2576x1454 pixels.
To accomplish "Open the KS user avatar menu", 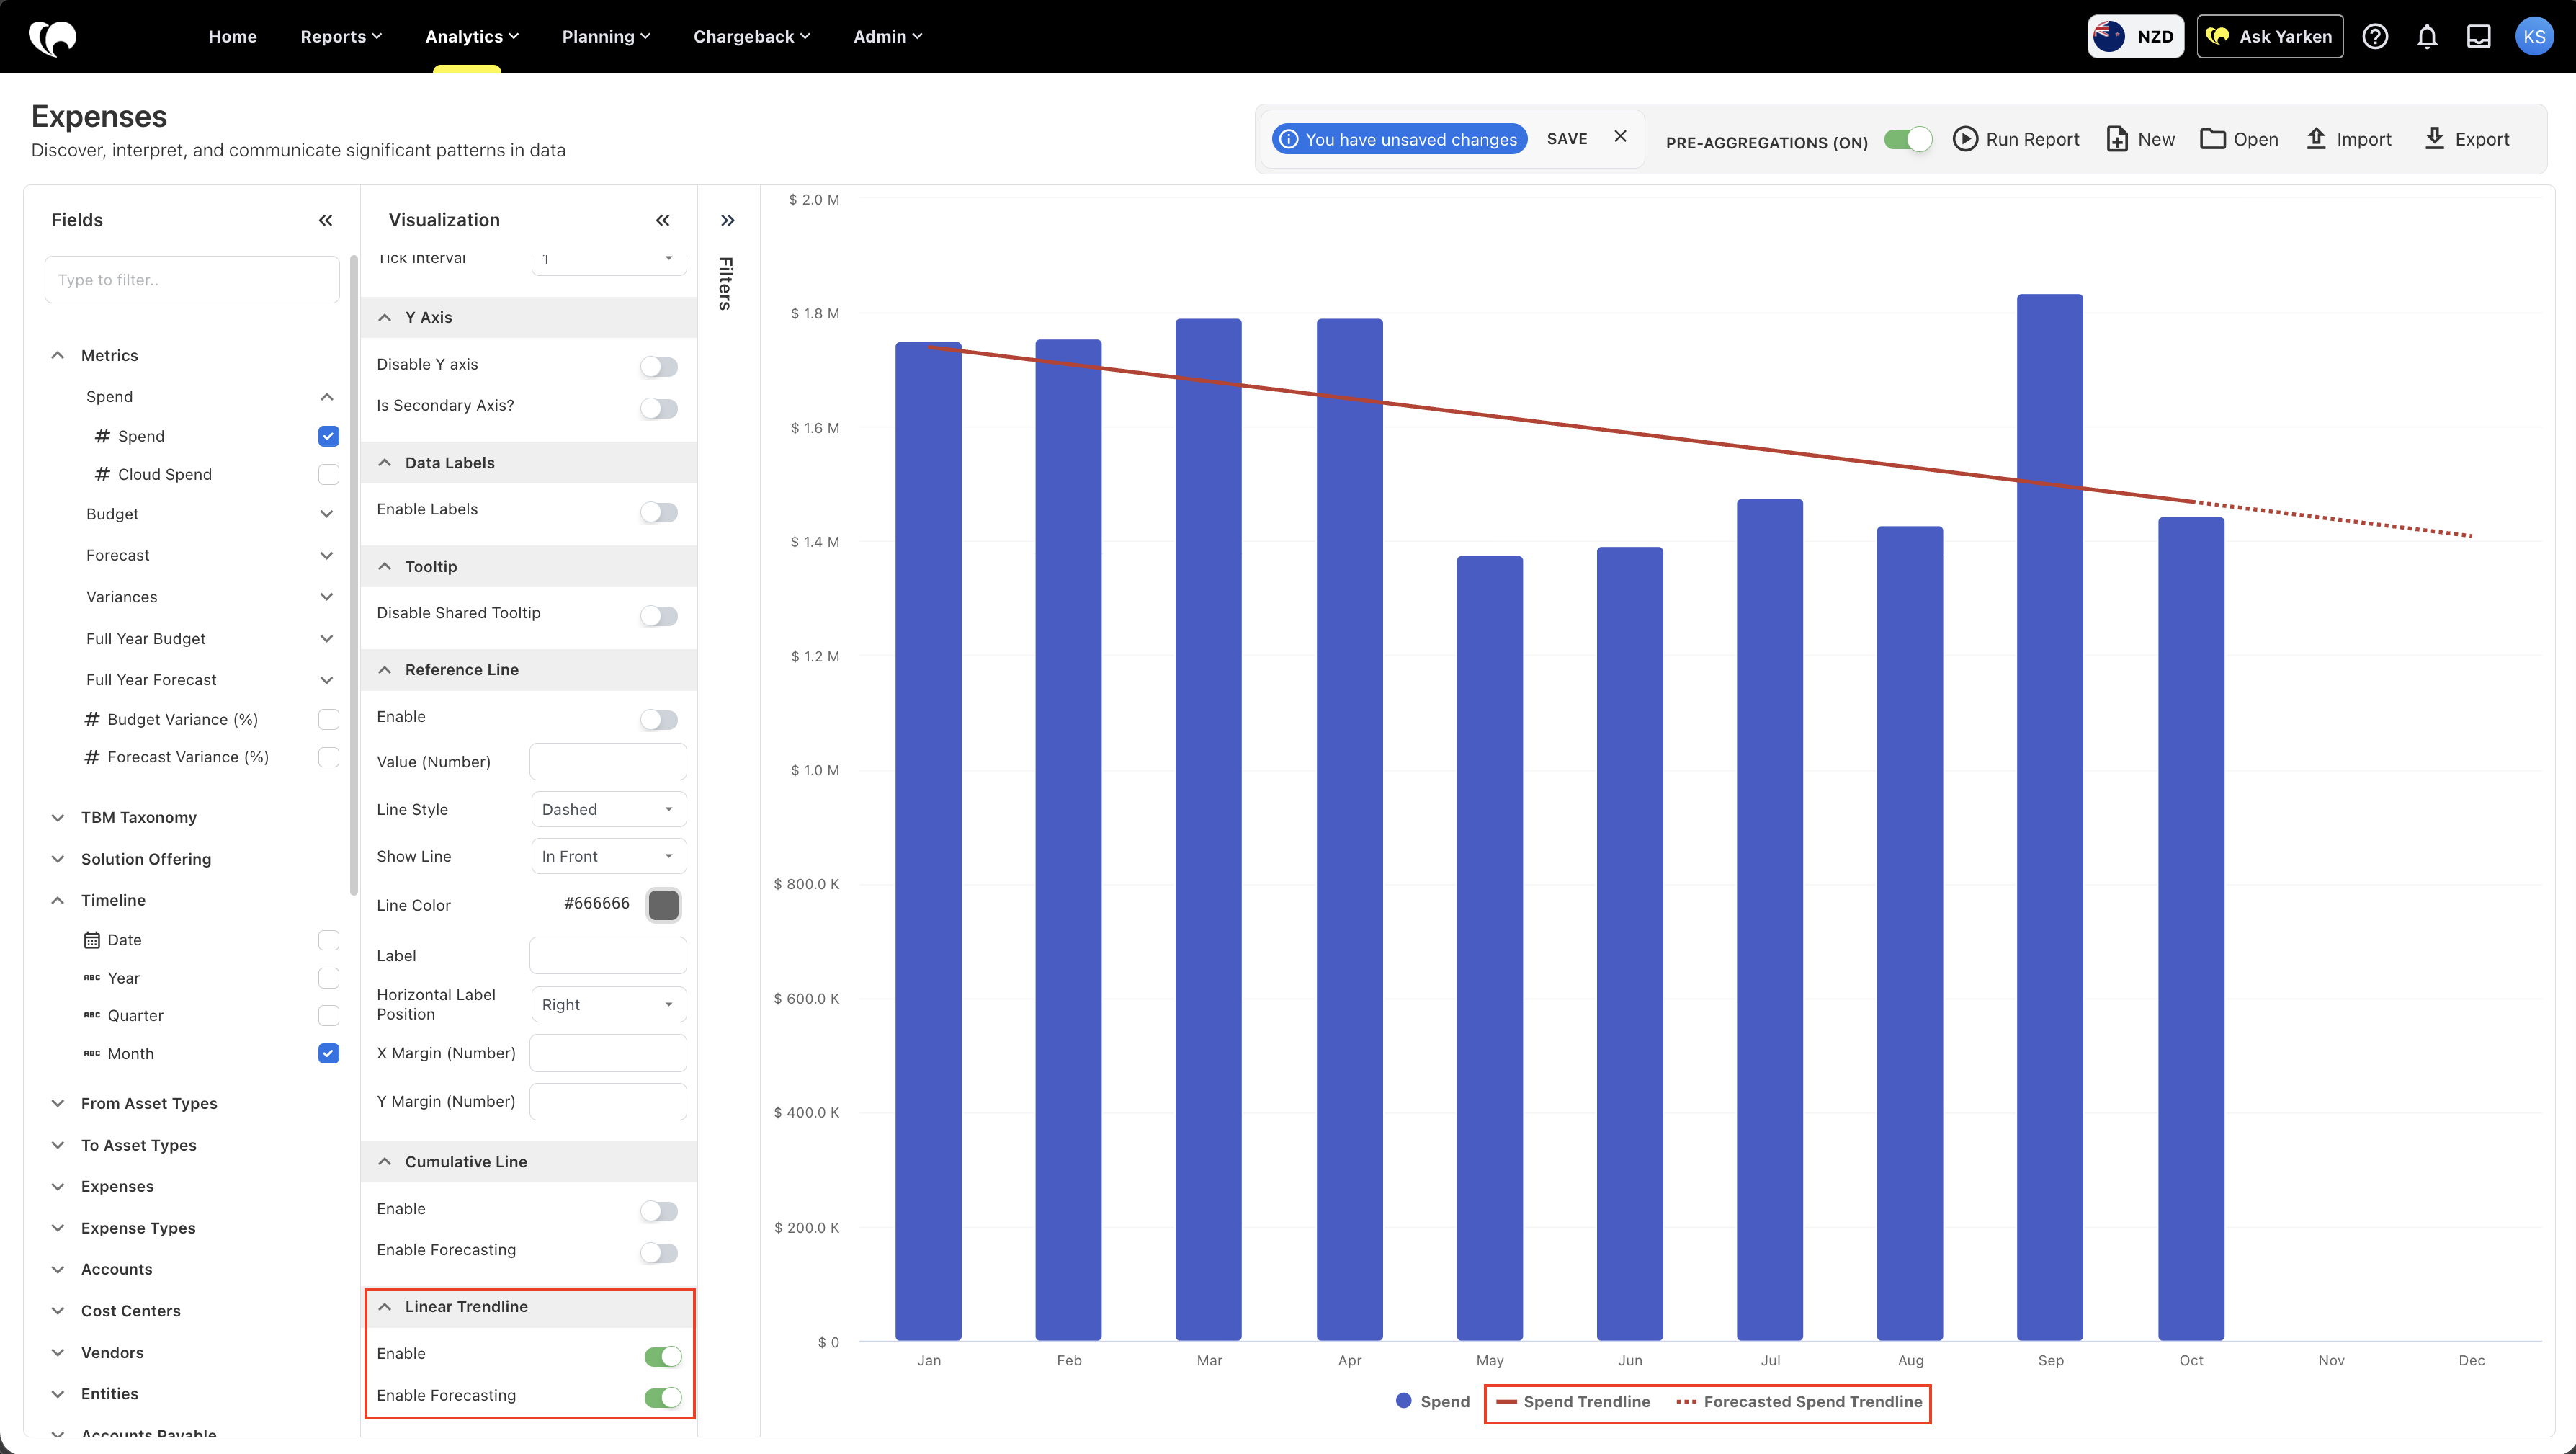I will tap(2534, 37).
